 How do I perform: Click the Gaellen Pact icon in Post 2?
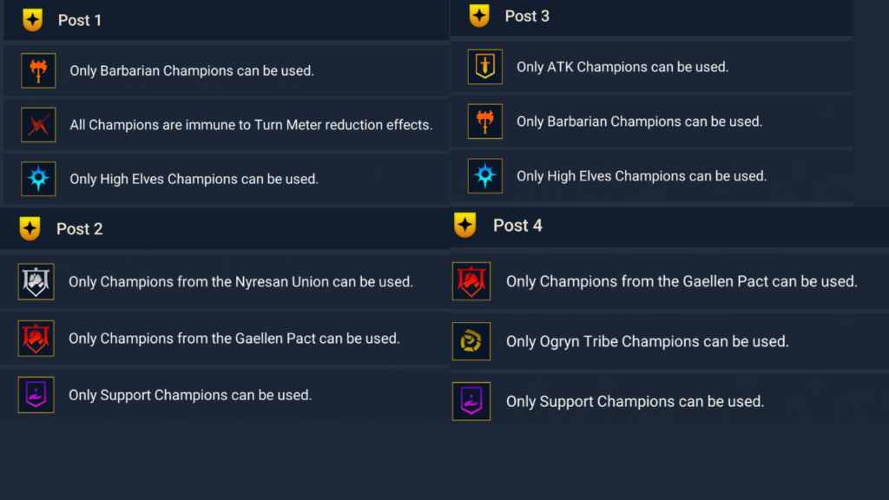[x=36, y=338]
